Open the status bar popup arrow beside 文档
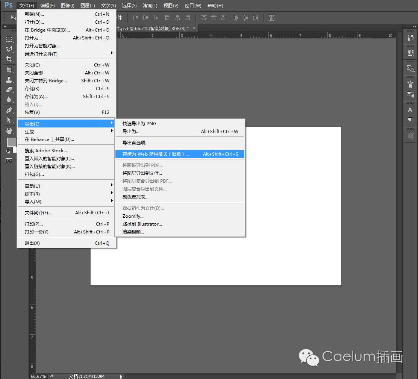The height and width of the screenshot is (379, 418). 121,376
